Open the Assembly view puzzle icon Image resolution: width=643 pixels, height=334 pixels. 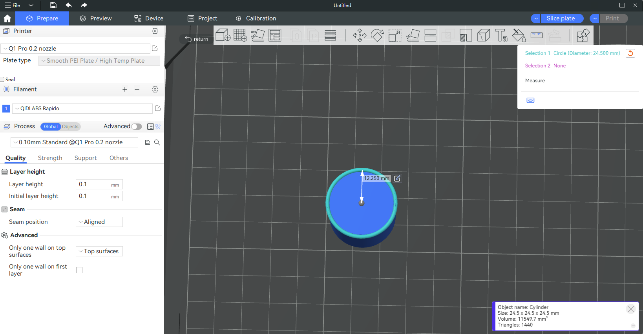coord(583,35)
